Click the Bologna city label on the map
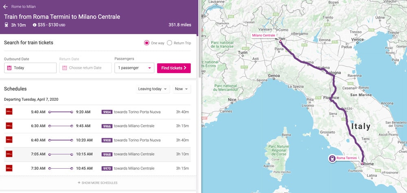This screenshot has width=407, height=193. click(x=333, y=73)
